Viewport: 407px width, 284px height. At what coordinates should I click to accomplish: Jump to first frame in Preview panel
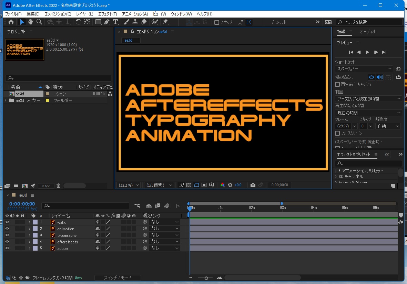(351, 52)
